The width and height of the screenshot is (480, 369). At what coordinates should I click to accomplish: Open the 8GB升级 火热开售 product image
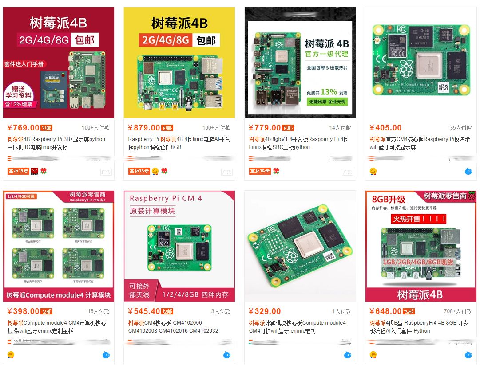point(421,246)
